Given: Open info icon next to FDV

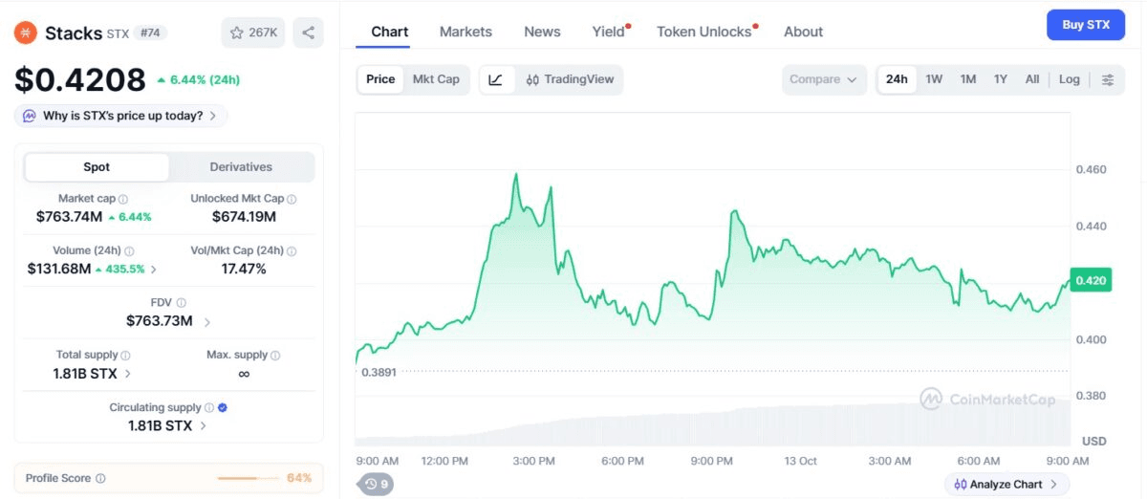Looking at the screenshot, I should click(x=181, y=302).
